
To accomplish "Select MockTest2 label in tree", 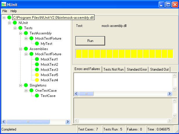I will point(49,64).
